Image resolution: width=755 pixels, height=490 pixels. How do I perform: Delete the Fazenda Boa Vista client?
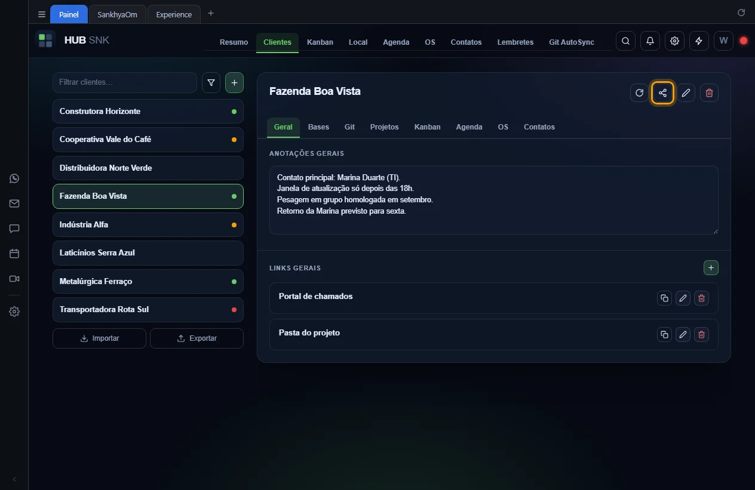click(x=709, y=93)
